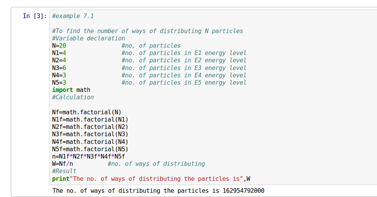Click the Nf=math.factorial(N) line
377x197 pixels.
point(86,112)
